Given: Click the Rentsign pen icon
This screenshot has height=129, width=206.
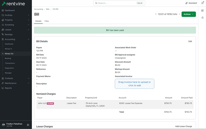Looking at the screenshot, I should point(3,35).
